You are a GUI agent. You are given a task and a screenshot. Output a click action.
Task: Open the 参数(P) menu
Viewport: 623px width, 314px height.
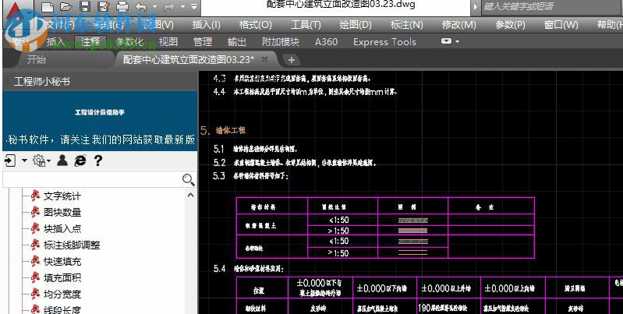[510, 25]
